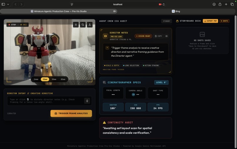Start dictation with the microphone icon
Image resolution: width=237 pixels, height=149 pixels.
pos(87,101)
